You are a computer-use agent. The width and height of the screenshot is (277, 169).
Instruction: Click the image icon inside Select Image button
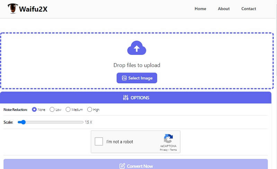(124, 78)
